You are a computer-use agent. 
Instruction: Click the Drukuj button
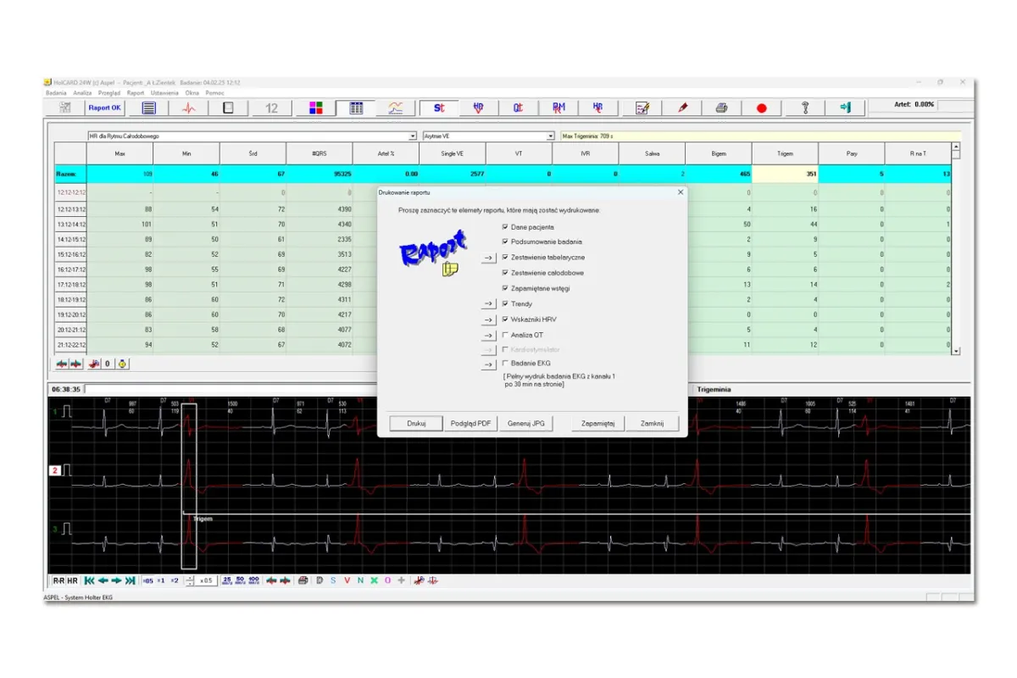tap(415, 424)
